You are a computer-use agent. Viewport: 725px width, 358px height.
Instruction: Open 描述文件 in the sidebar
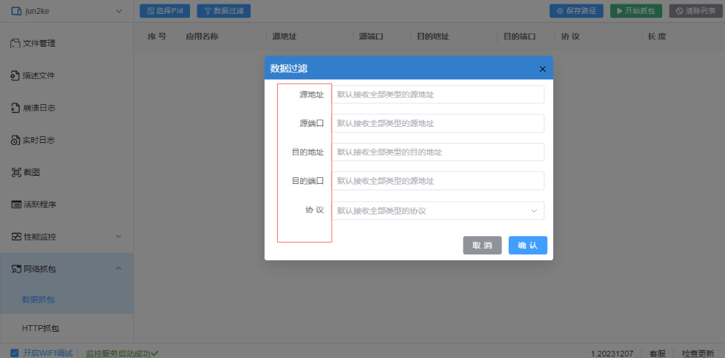67,76
